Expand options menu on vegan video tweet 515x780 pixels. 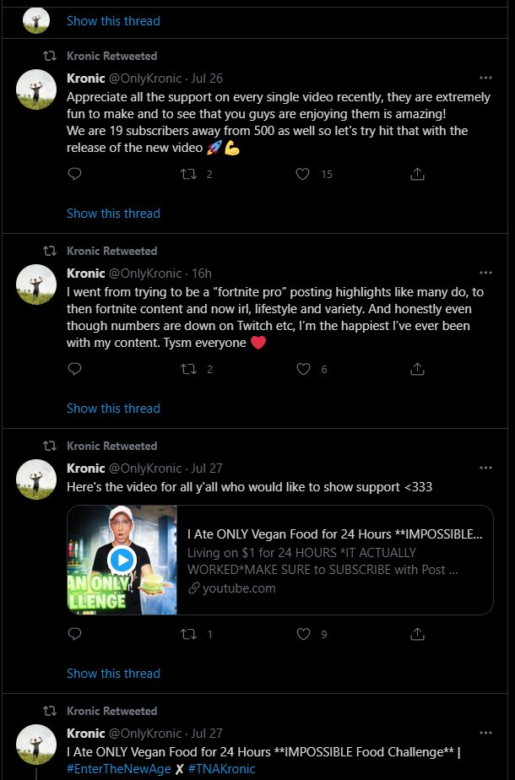point(485,468)
